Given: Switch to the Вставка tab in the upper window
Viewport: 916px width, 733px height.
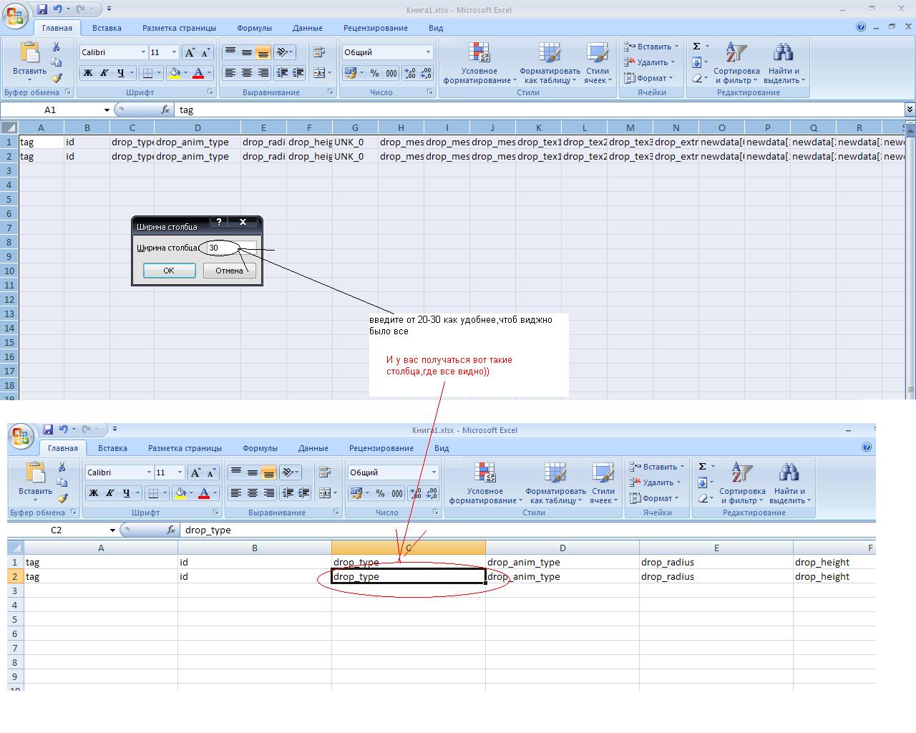Looking at the screenshot, I should 107,28.
